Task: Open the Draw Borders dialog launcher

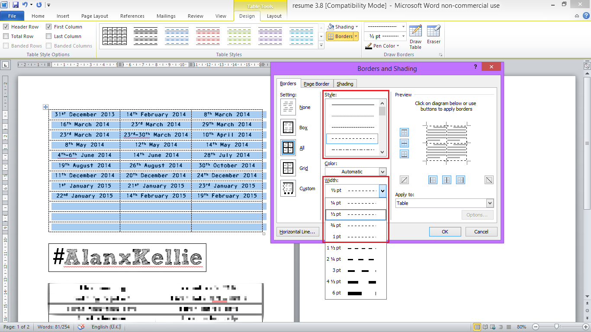Action: click(x=441, y=55)
